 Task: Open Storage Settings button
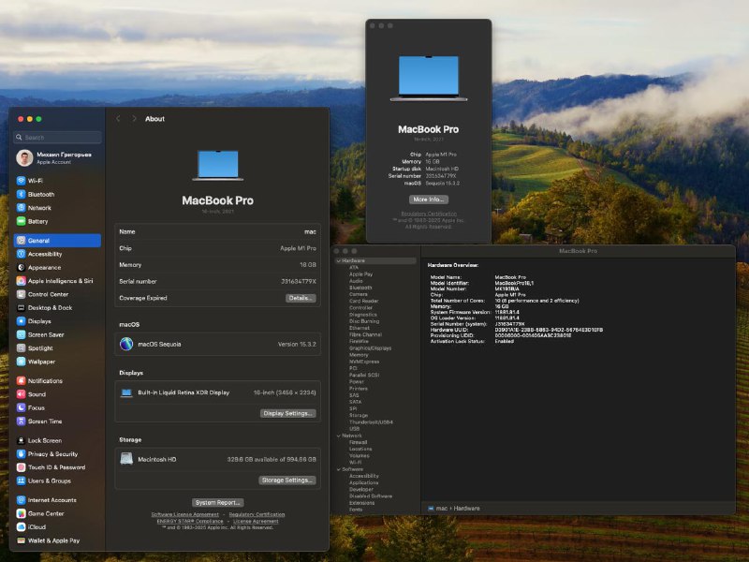pyautogui.click(x=287, y=480)
